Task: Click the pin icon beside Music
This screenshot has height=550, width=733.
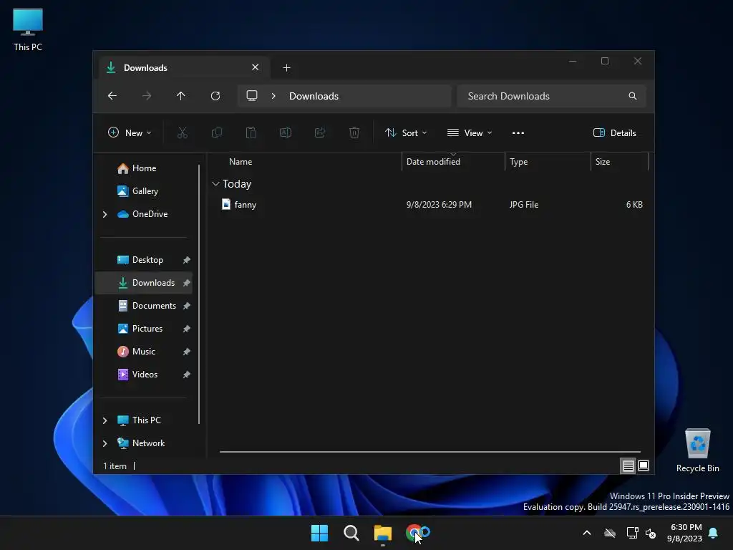Action: pos(187,352)
